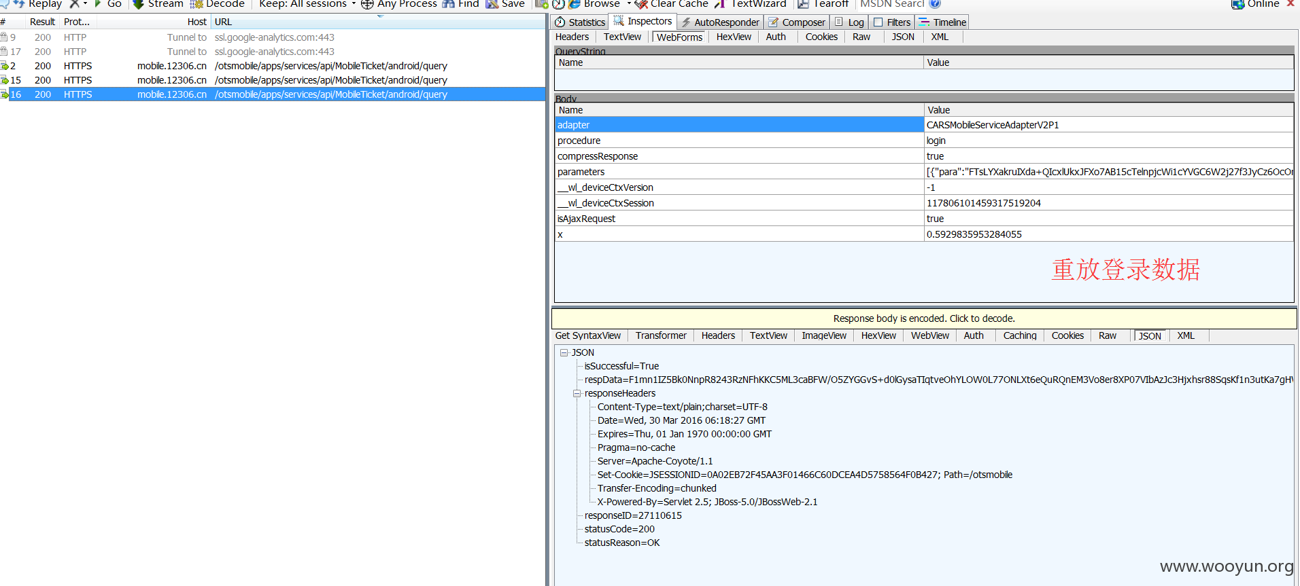Click the Any Process target icon
Screen dimensions: 1300x586
(367, 3)
